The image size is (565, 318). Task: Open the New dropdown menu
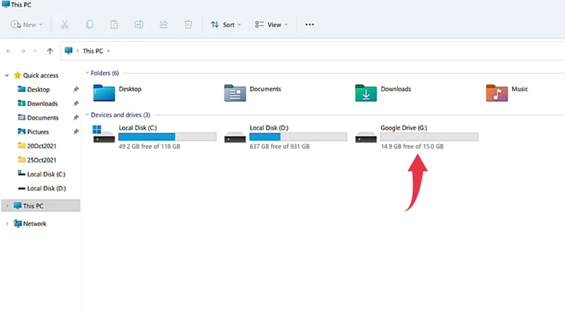point(27,24)
